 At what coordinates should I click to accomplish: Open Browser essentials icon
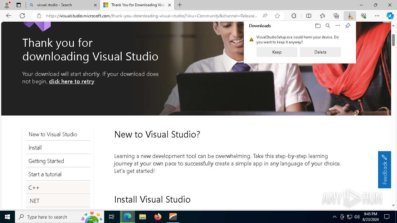[364, 16]
